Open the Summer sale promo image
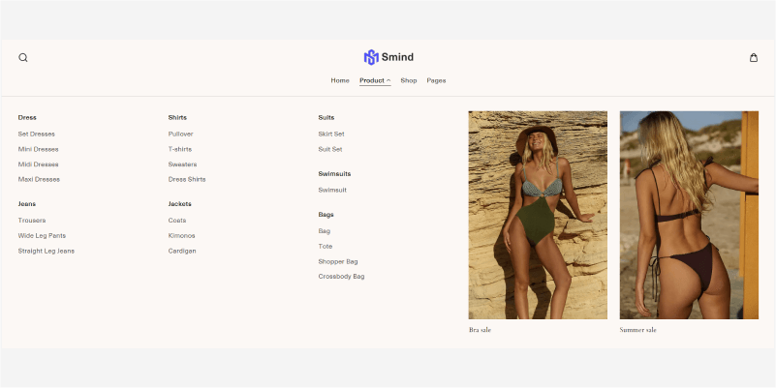 click(689, 215)
